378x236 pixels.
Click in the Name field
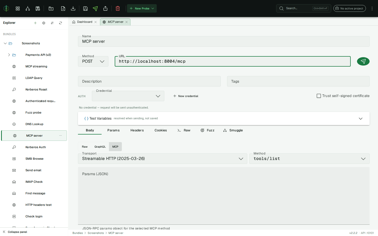click(x=224, y=41)
